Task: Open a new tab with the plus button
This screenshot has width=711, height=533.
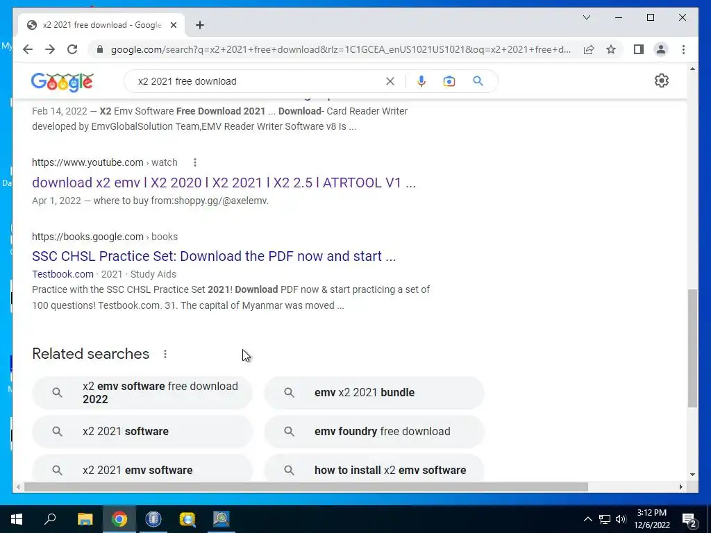Action: pos(200,25)
